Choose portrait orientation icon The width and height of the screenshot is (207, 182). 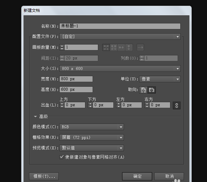(x=143, y=90)
